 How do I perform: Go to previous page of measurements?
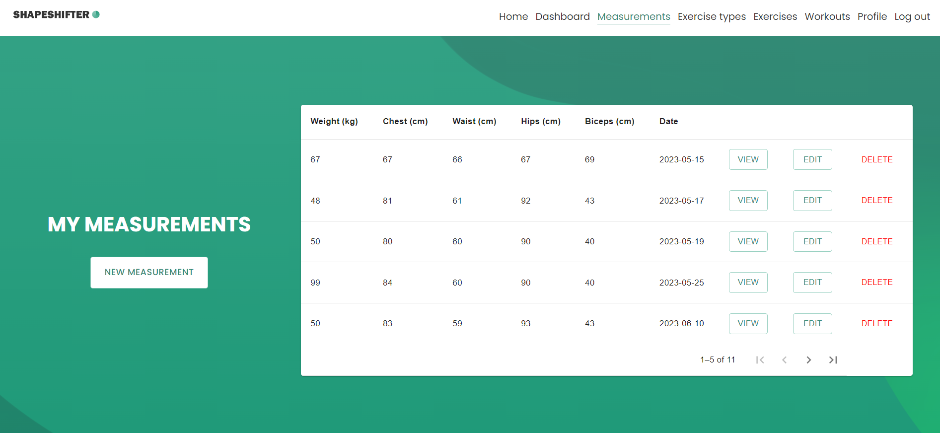pos(784,360)
